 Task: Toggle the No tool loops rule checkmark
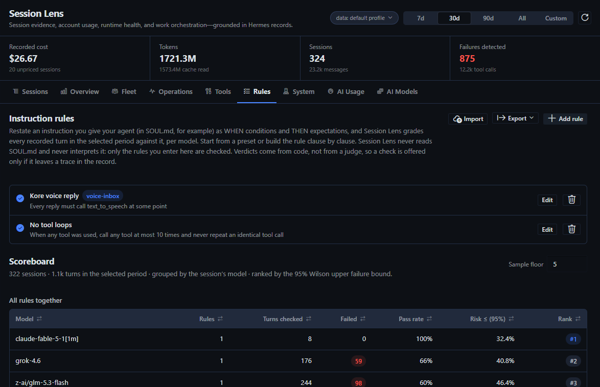coord(20,228)
